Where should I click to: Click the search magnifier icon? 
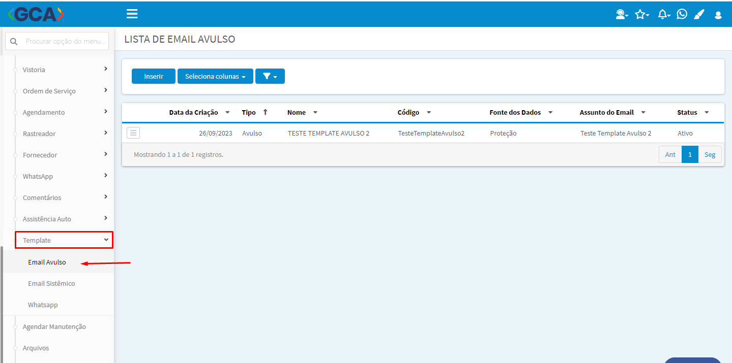14,41
